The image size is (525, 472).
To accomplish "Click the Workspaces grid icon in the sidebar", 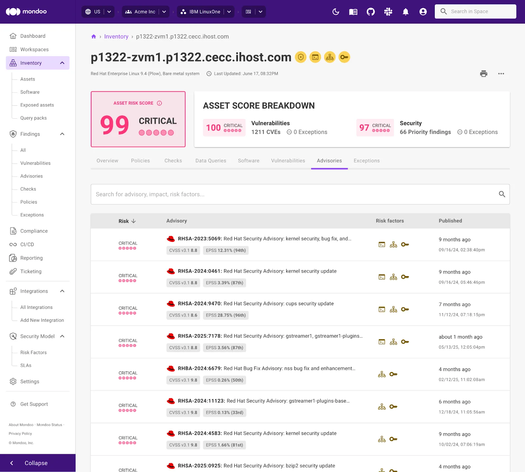I will pos(13,49).
